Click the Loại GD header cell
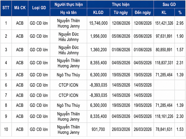 coord(39,8)
